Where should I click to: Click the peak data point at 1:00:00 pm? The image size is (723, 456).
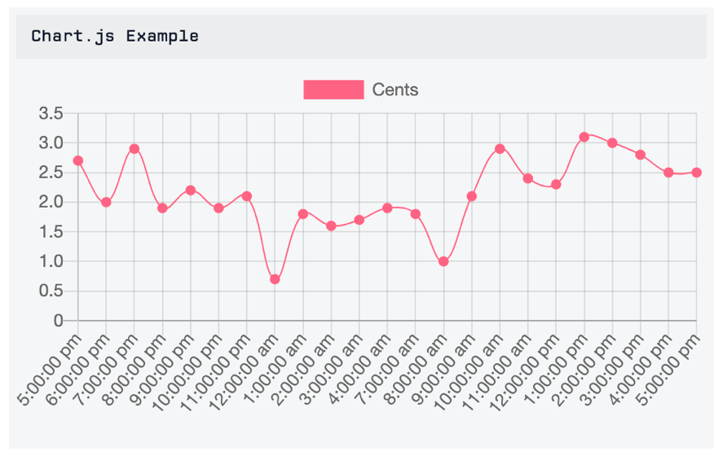pyautogui.click(x=584, y=137)
